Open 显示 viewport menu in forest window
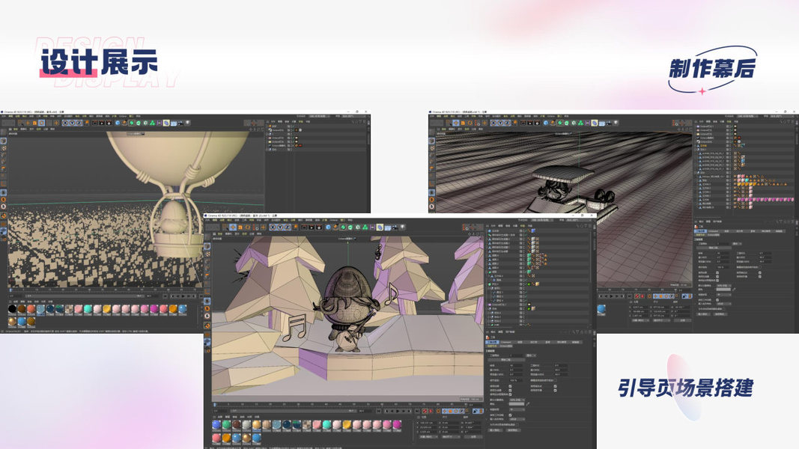Screen dimensions: 799x449 click(237, 233)
